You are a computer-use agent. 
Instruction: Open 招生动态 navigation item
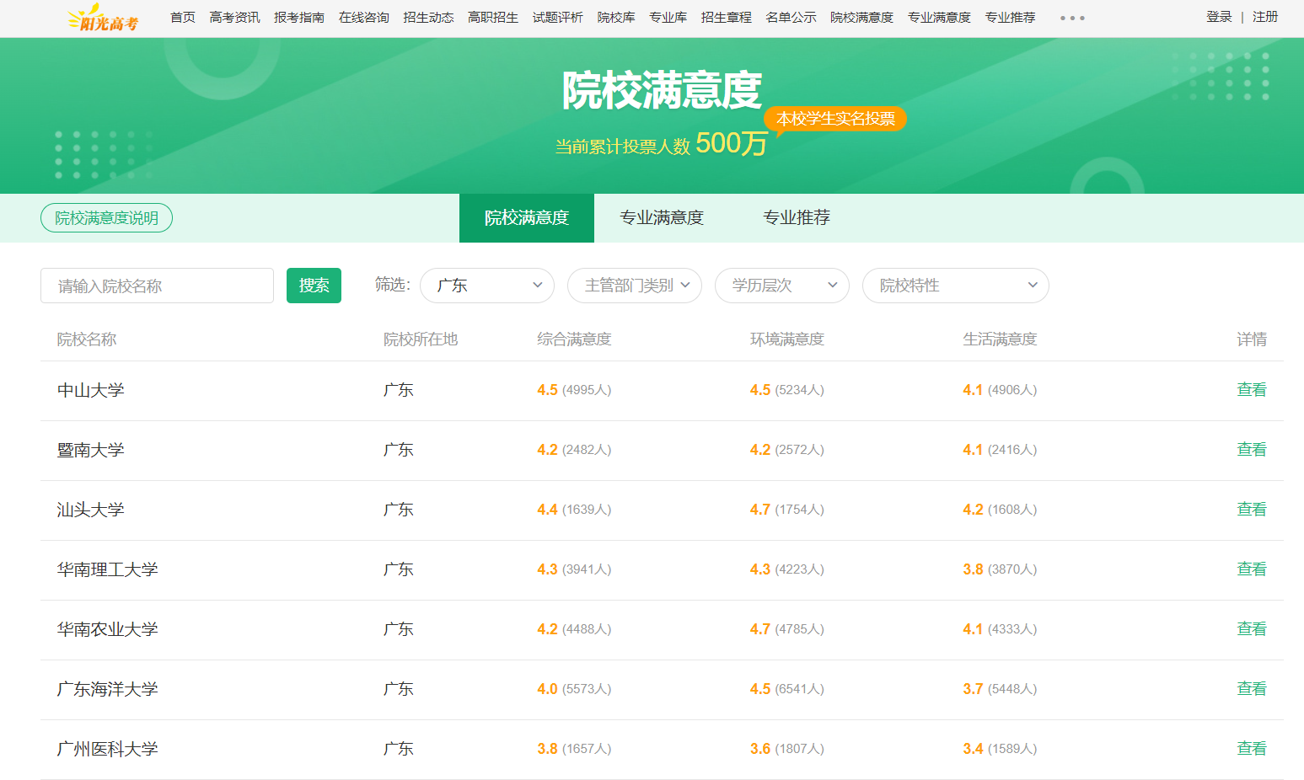pos(428,18)
